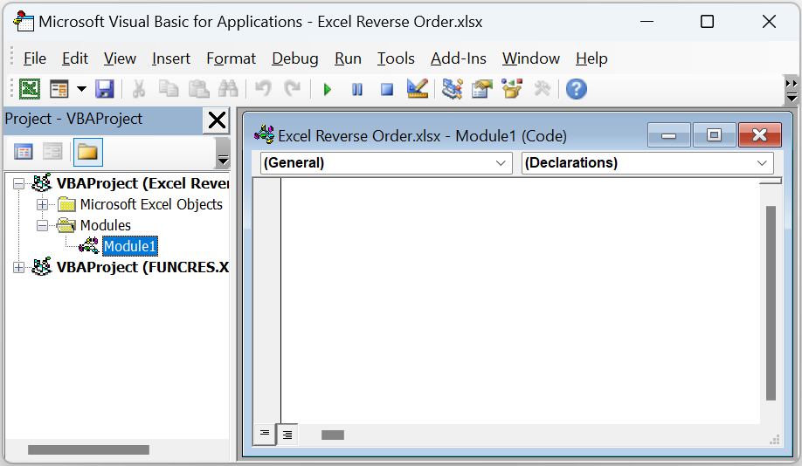Open the Window menu
This screenshot has width=802, height=466.
(x=531, y=58)
